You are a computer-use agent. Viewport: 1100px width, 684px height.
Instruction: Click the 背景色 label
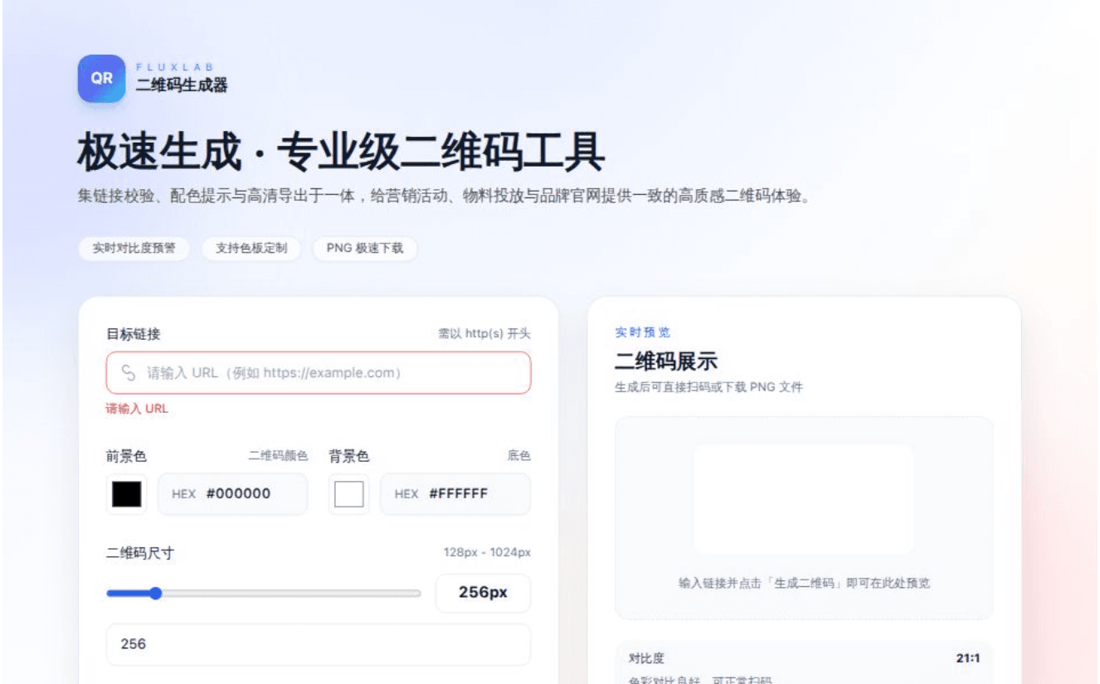coord(349,456)
